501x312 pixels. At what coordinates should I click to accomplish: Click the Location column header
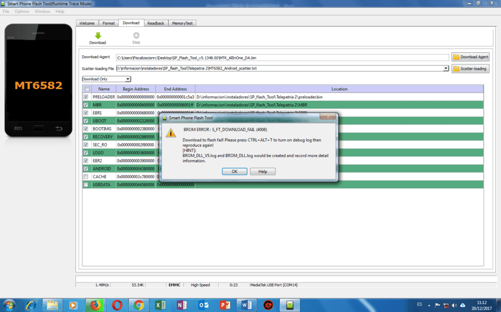click(x=340, y=89)
